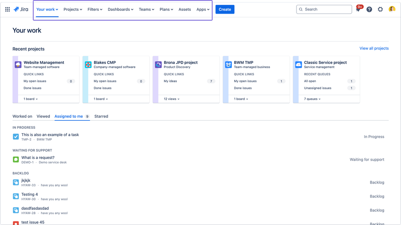Open My ideas in Brona JPD project

tap(170, 81)
